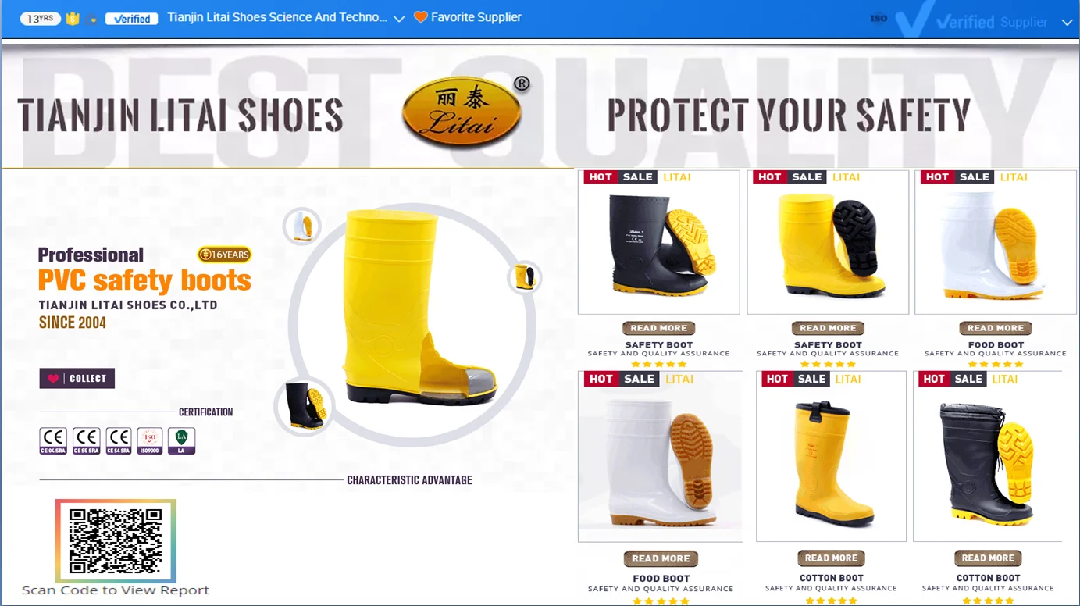This screenshot has height=606, width=1080.
Task: Click the ISO9000 certification icon
Action: pos(150,441)
